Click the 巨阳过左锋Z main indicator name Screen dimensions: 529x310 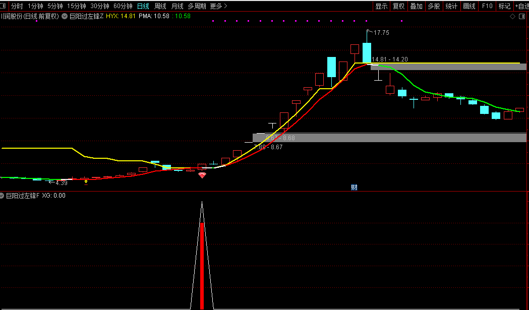tap(87, 16)
